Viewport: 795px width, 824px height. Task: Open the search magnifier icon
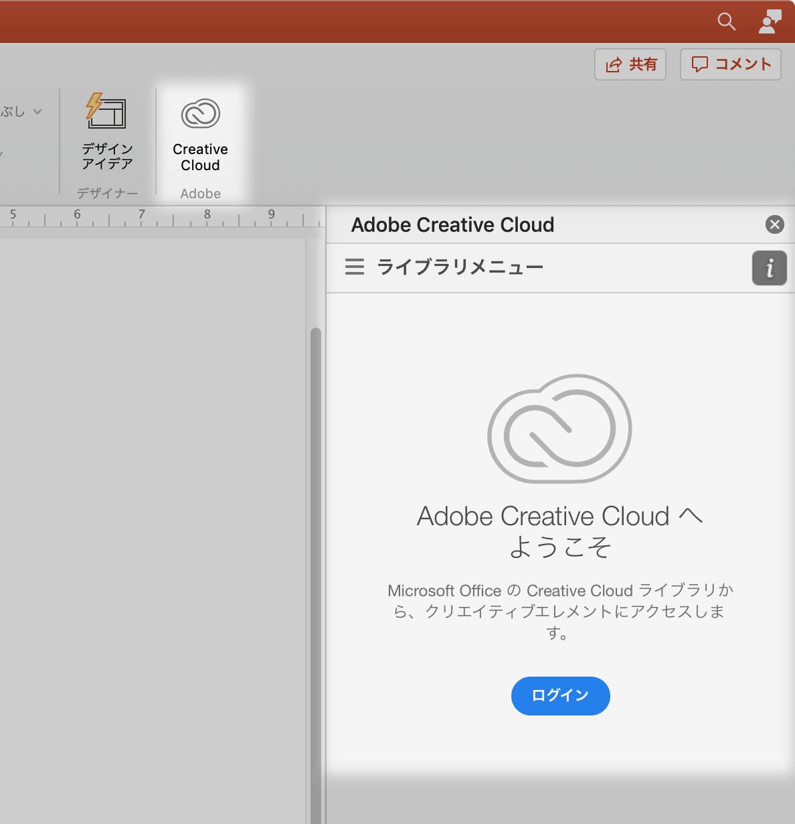pyautogui.click(x=726, y=21)
